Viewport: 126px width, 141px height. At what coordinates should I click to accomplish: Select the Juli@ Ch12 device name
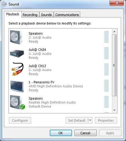point(37,66)
